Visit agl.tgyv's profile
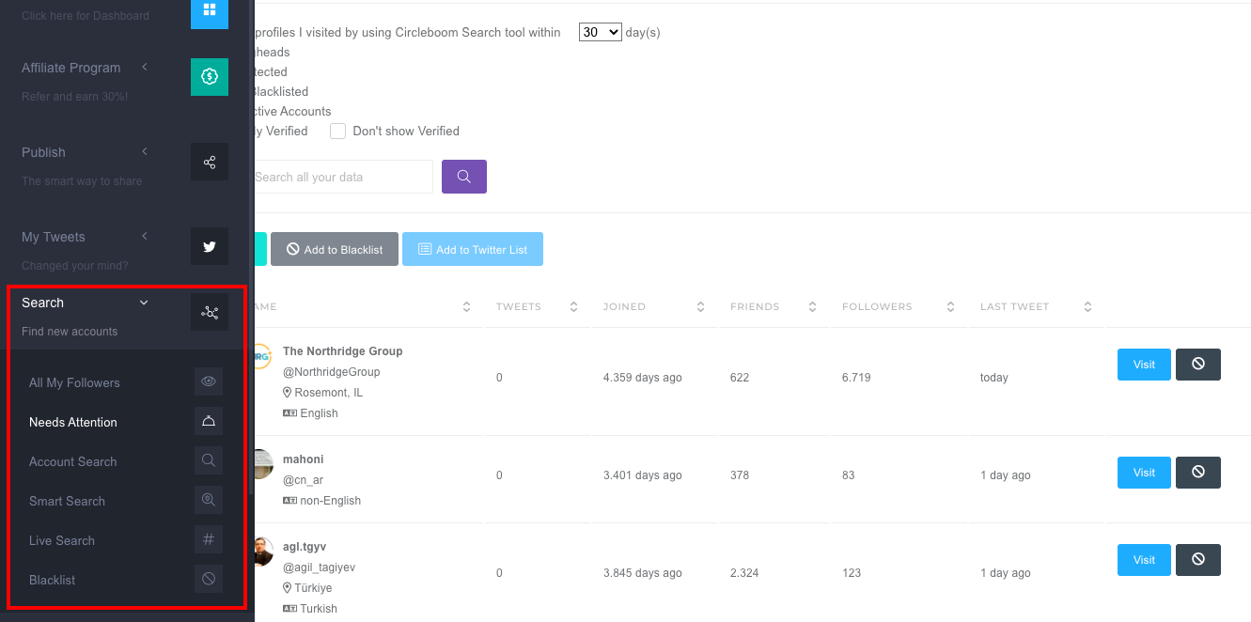Viewport: 1251px width, 622px height. point(1144,560)
